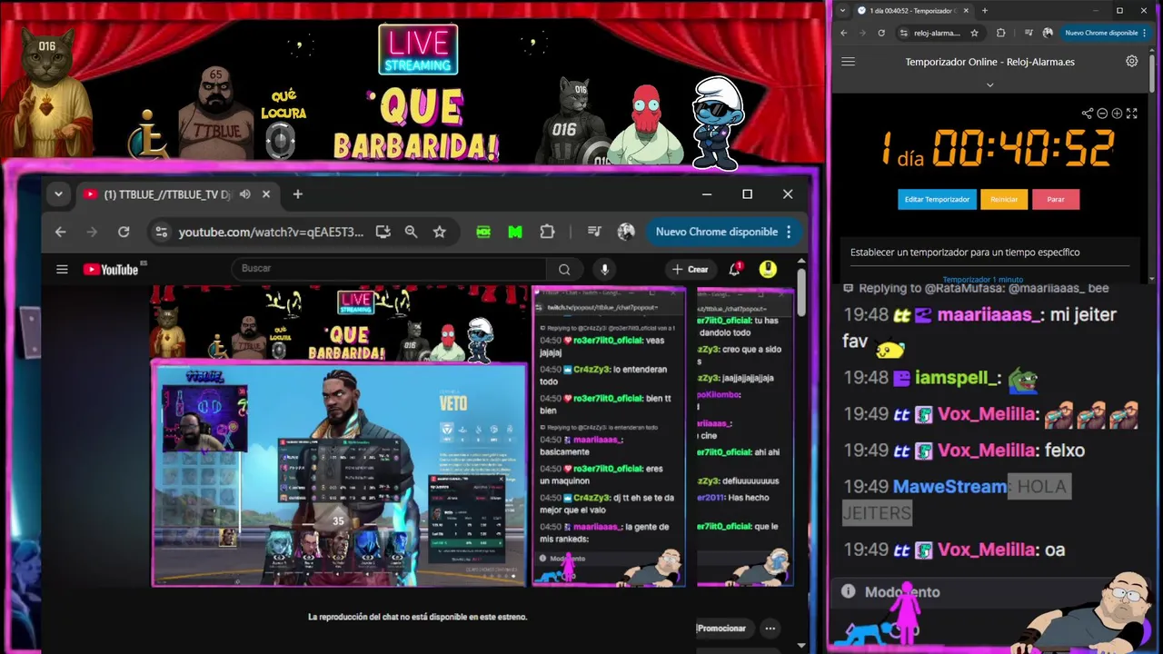Reload the Reloj-Alarma page
This screenshot has width=1163, height=654.
pyautogui.click(x=881, y=33)
